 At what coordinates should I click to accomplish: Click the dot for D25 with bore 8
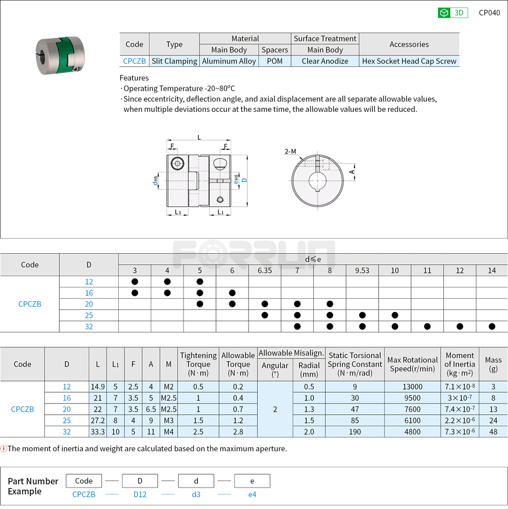(x=330, y=315)
